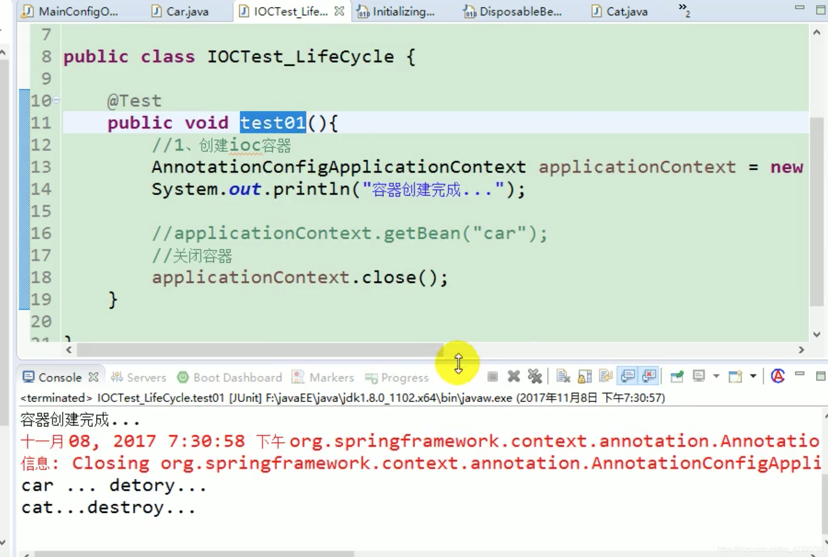Image resolution: width=828 pixels, height=557 pixels.
Task: Click the 容器创建完成... console output line
Action: pyautogui.click(x=80, y=419)
